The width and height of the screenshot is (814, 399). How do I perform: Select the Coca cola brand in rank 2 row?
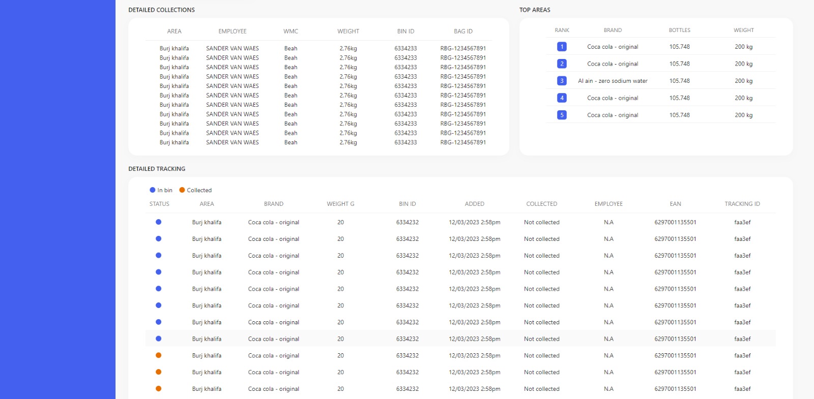click(613, 64)
